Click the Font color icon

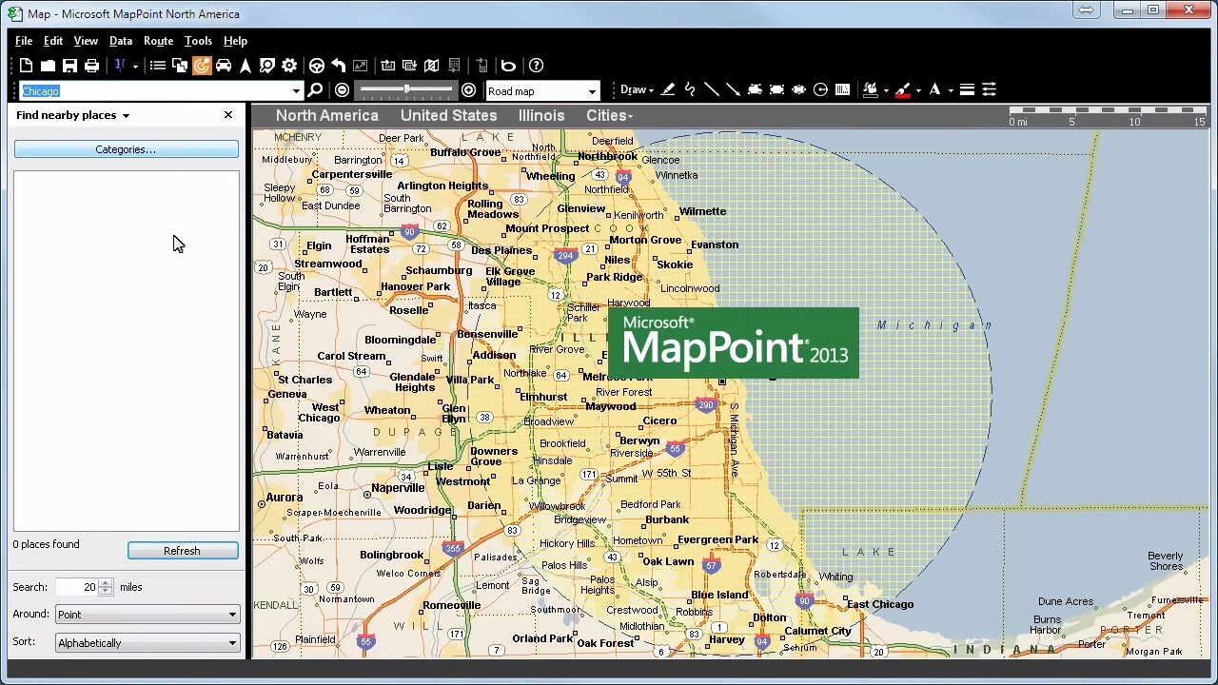[933, 89]
